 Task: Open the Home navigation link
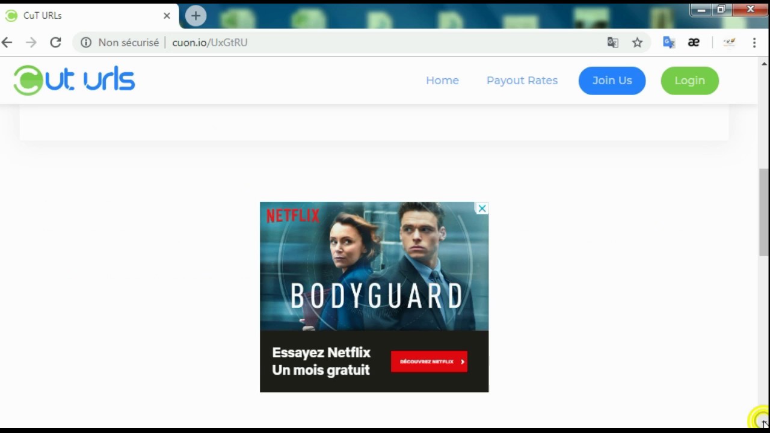click(442, 81)
